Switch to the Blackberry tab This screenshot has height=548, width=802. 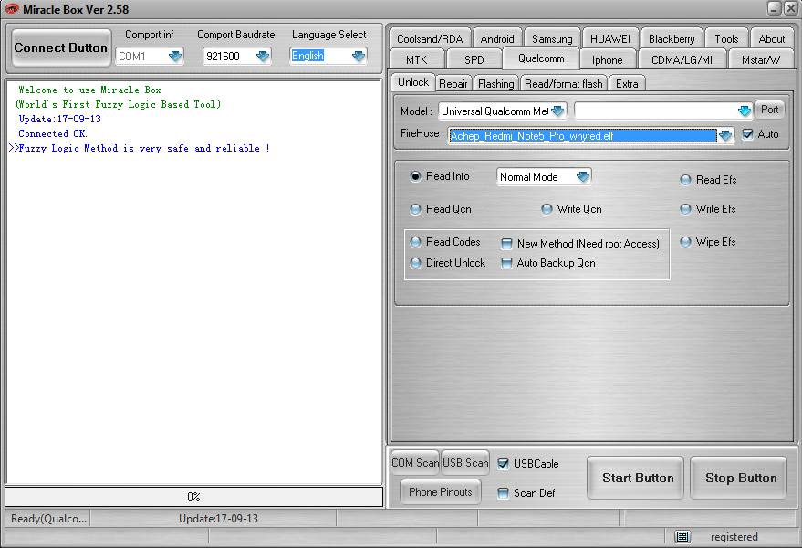point(671,39)
